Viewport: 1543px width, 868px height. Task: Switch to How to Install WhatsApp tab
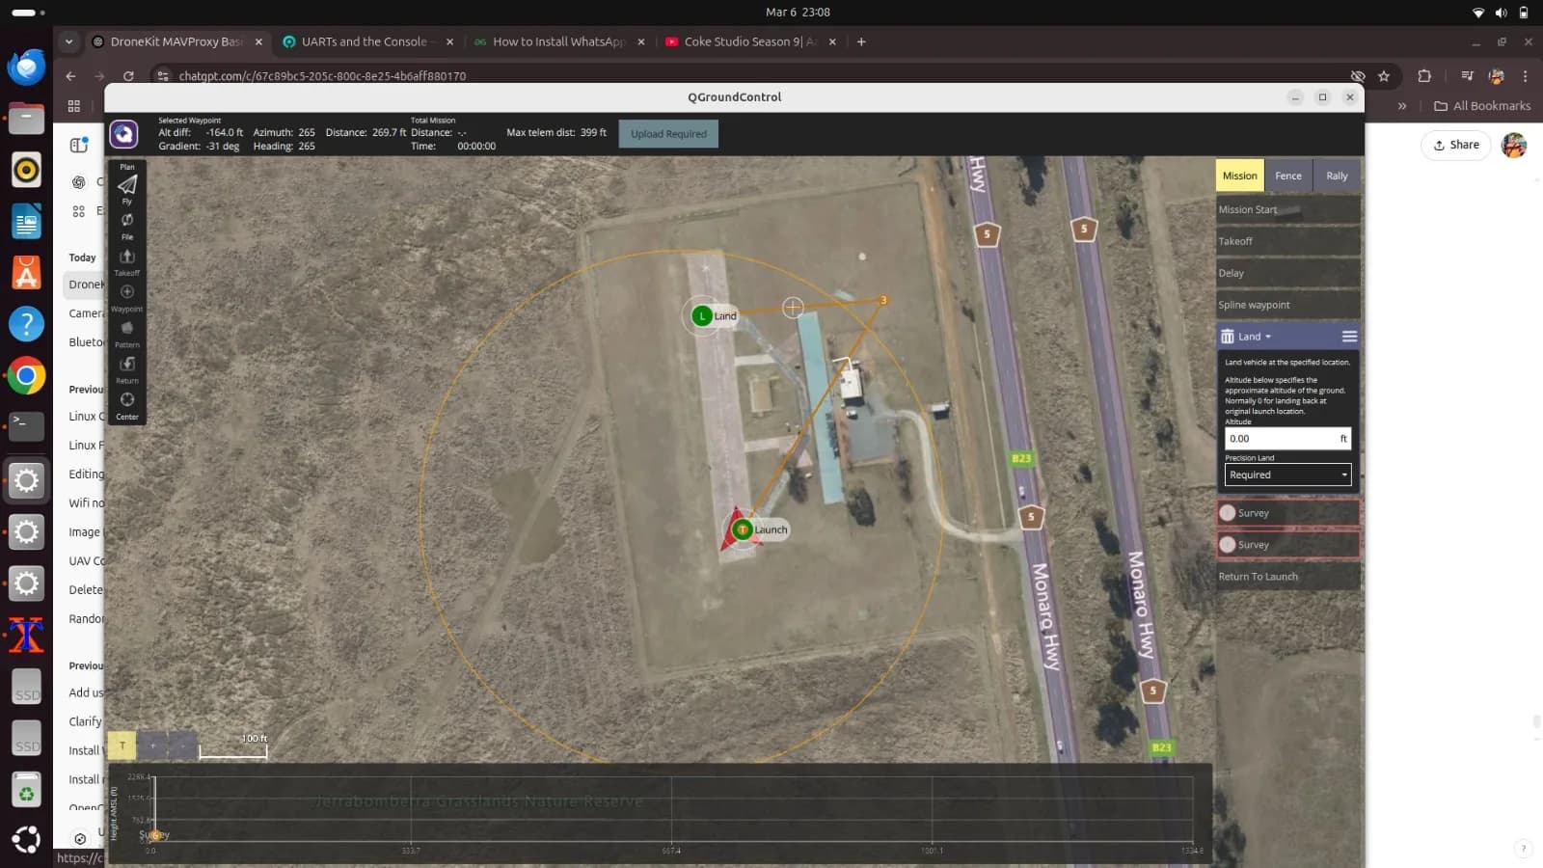(x=558, y=41)
